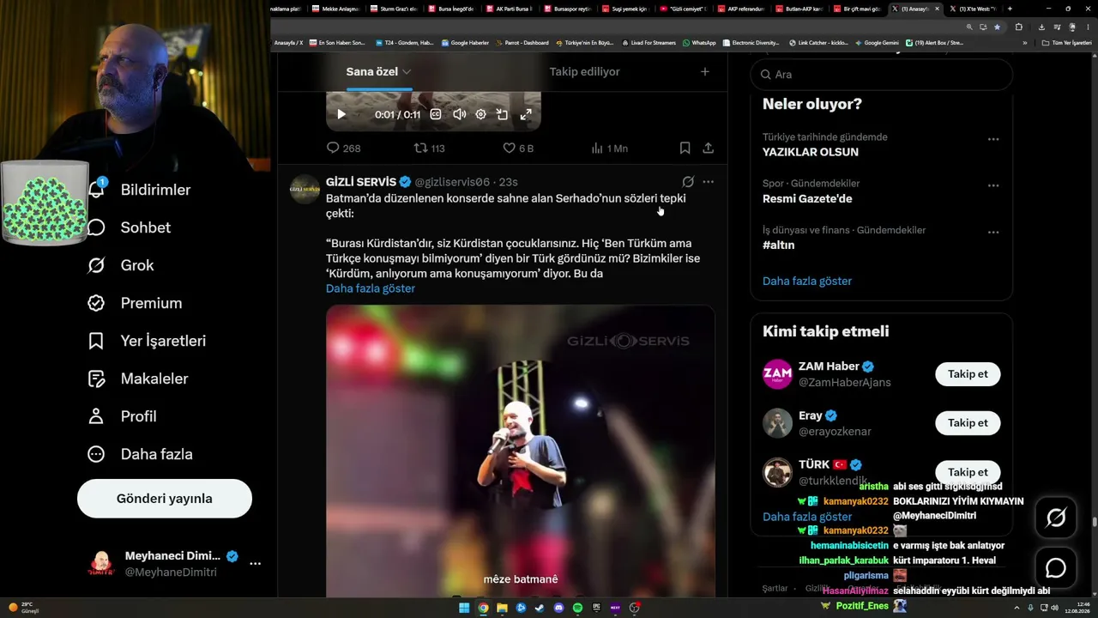This screenshot has height=618, width=1098.
Task: Share the top post
Action: (x=709, y=148)
